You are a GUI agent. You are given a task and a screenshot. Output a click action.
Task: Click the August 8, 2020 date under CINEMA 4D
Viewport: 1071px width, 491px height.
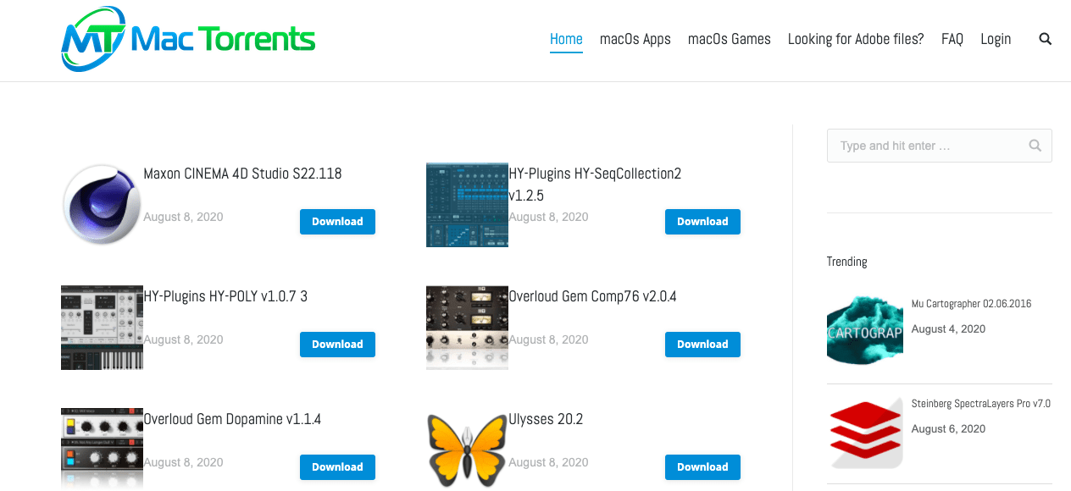click(x=183, y=217)
